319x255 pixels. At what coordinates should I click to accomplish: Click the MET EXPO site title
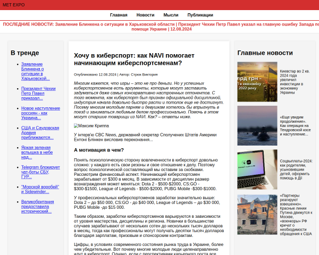point(14,5)
